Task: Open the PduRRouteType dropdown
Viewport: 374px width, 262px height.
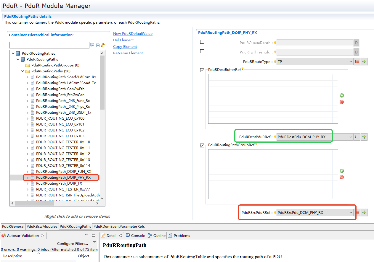Action: click(x=351, y=62)
